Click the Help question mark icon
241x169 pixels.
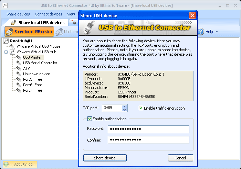(x=201, y=32)
